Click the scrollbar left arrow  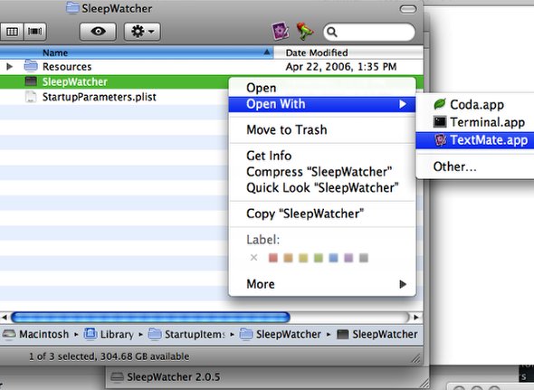click(5, 318)
